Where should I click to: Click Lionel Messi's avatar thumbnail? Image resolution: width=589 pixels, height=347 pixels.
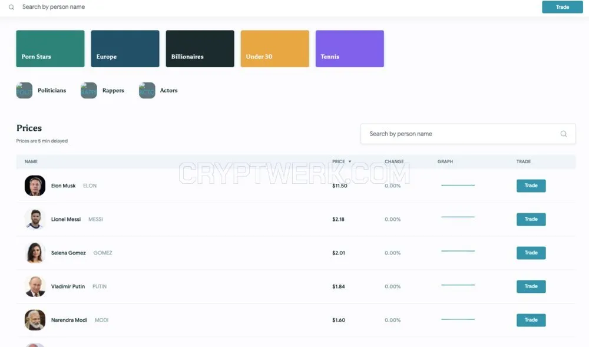[35, 219]
